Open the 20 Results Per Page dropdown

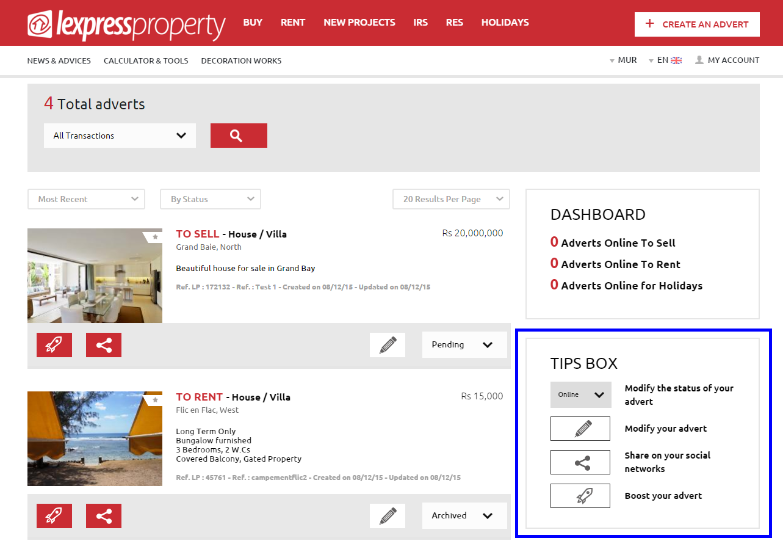click(451, 199)
